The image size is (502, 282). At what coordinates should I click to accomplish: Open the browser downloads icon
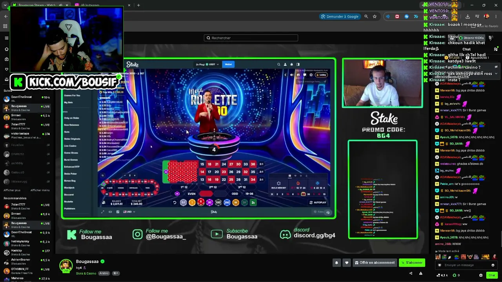click(467, 16)
